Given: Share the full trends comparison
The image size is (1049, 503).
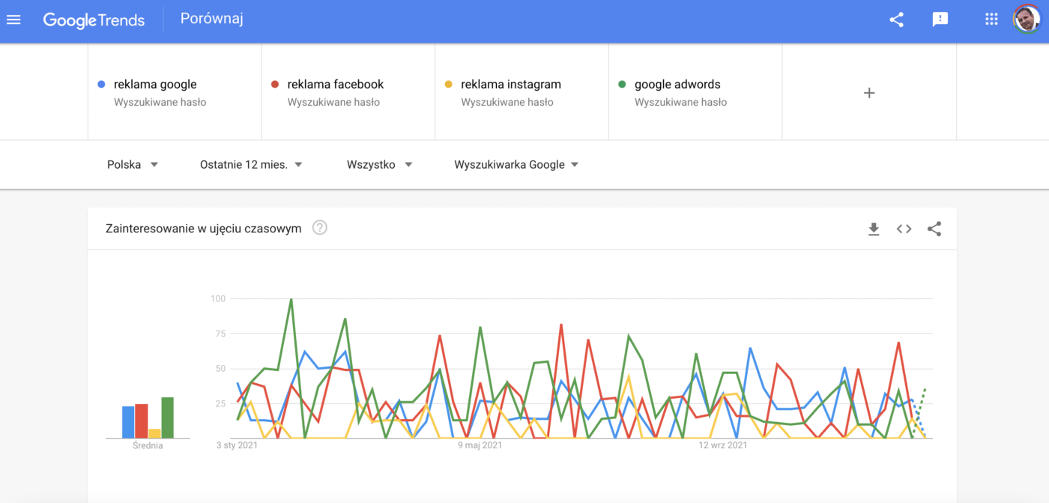Looking at the screenshot, I should tap(896, 20).
